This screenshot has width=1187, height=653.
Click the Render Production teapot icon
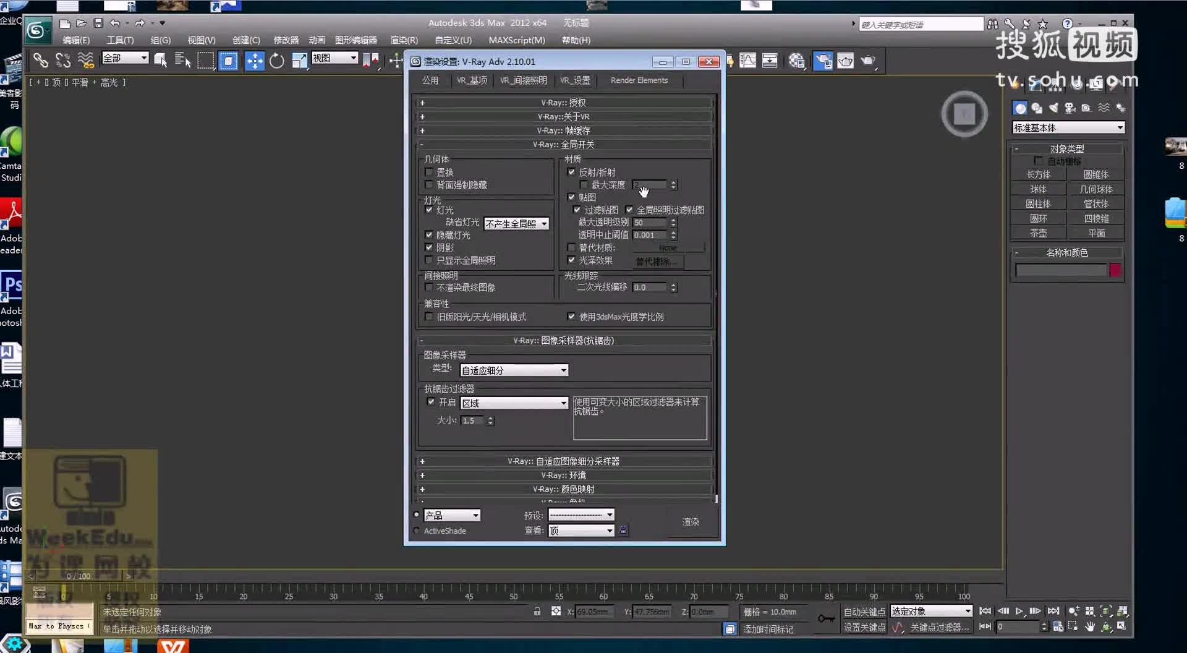[869, 61]
